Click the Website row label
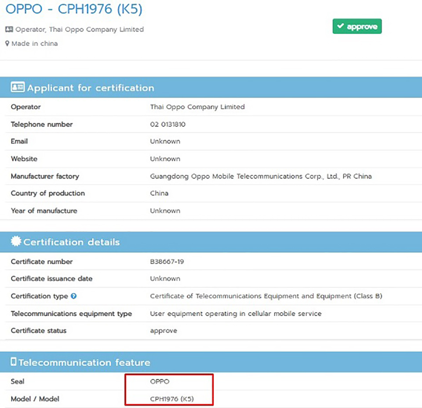The width and height of the screenshot is (422, 408). point(24,159)
